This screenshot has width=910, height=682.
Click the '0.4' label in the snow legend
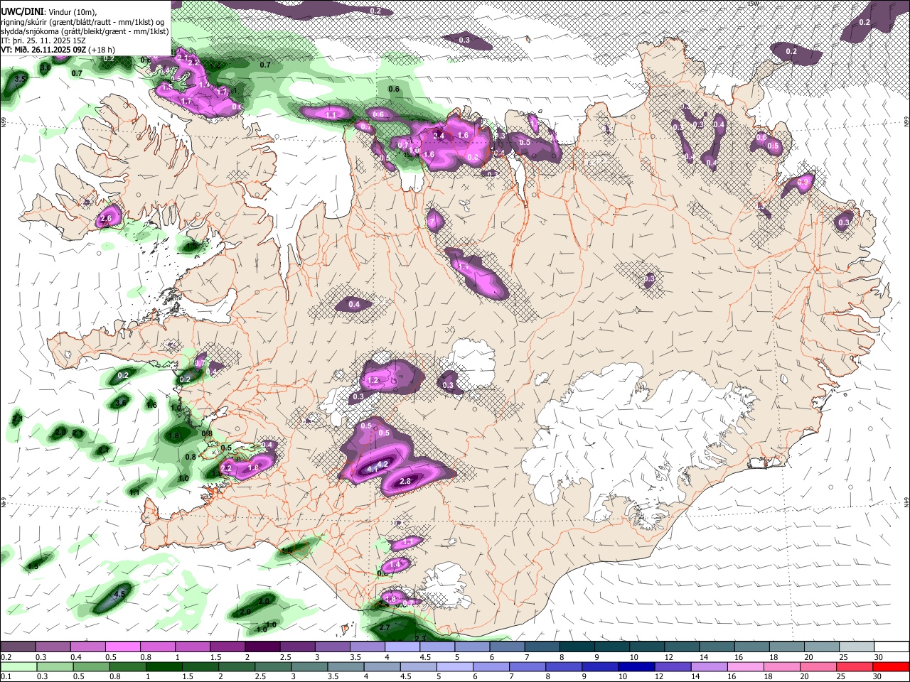click(x=75, y=657)
